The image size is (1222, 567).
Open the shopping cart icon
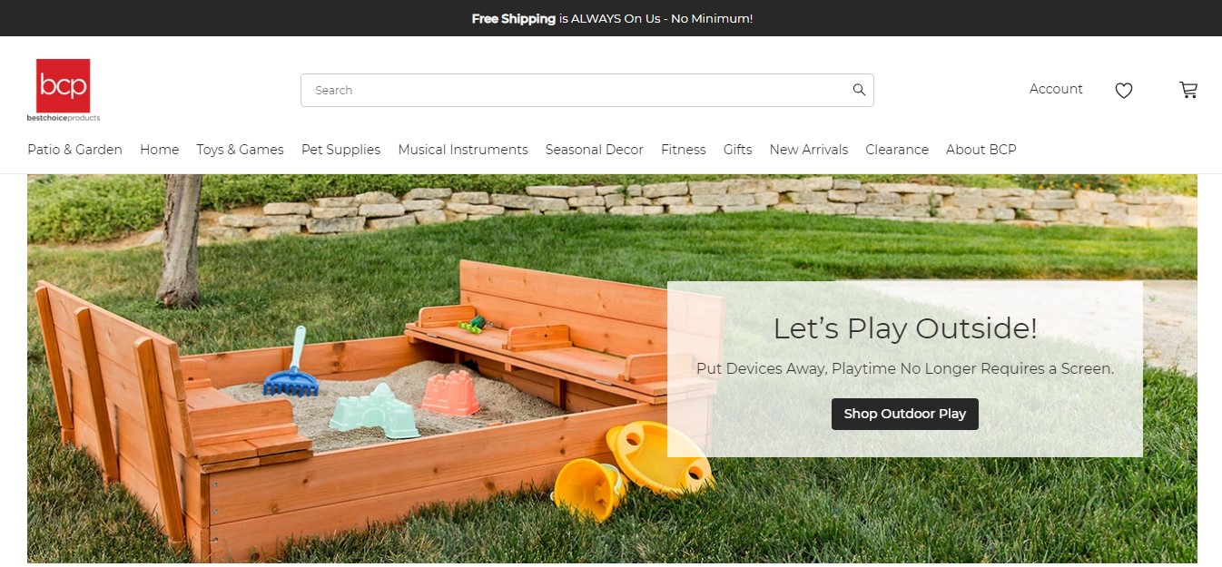[1188, 90]
